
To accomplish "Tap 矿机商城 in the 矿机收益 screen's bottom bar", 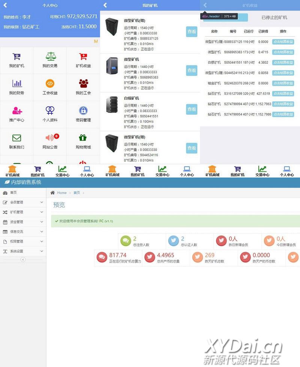I will click(x=212, y=171).
